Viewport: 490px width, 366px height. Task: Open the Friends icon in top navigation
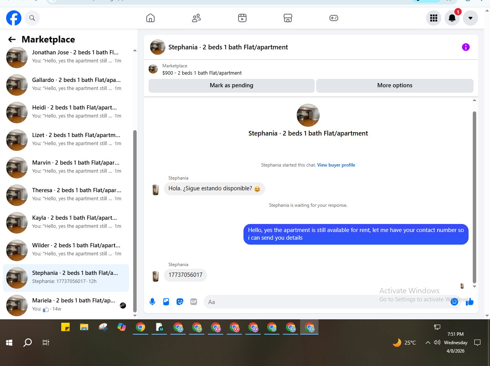(x=196, y=18)
